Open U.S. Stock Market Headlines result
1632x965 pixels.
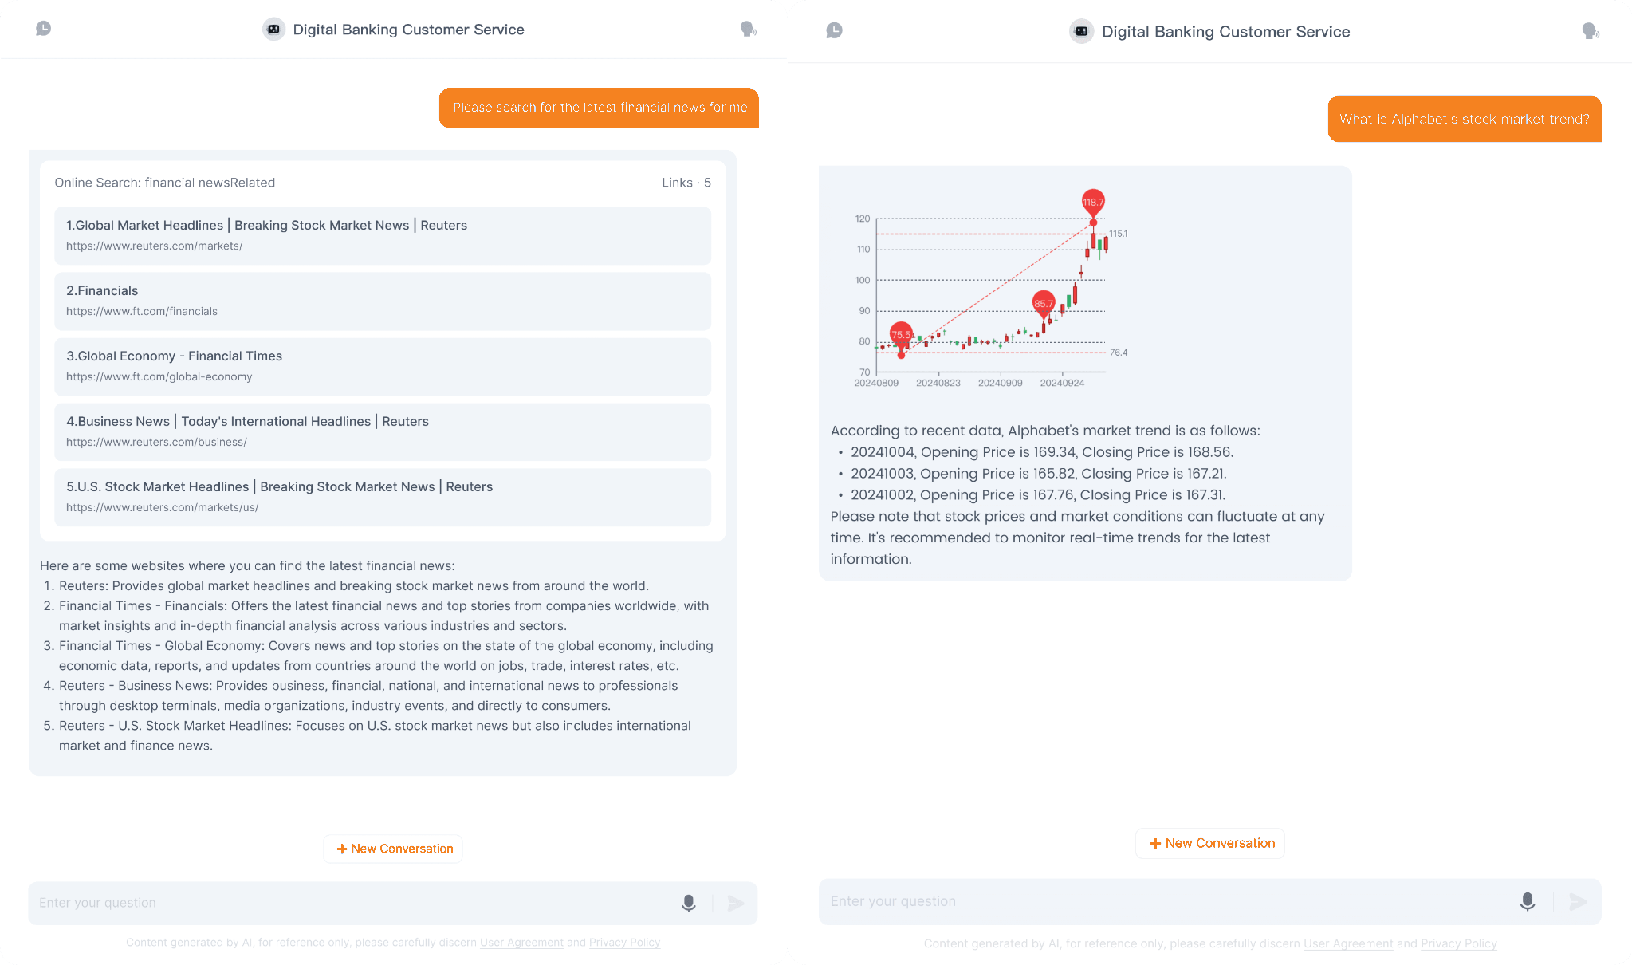[x=383, y=497]
